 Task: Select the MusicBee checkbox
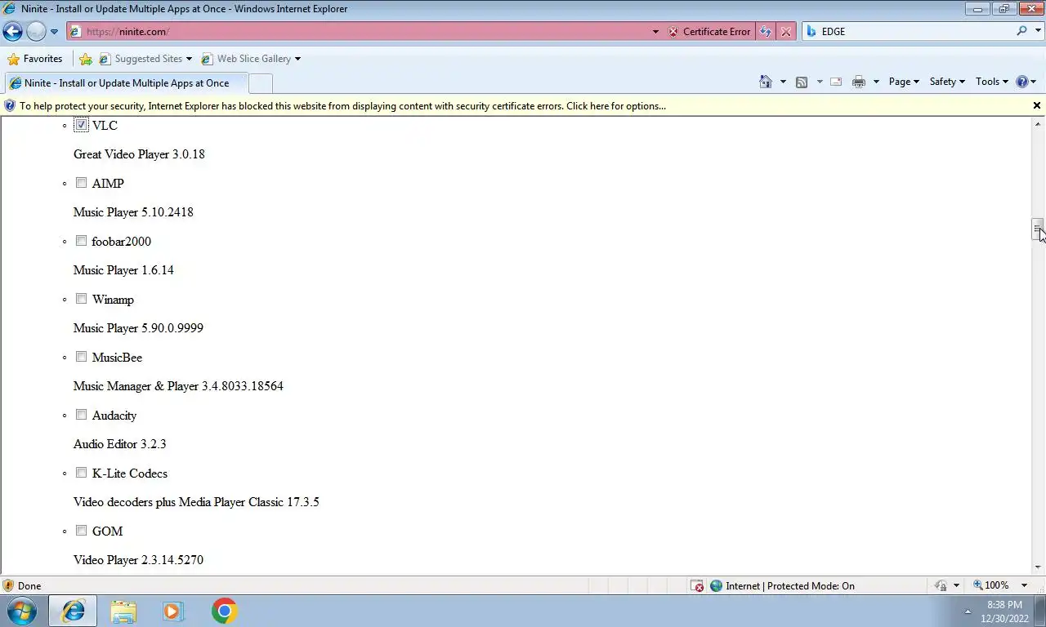pyautogui.click(x=81, y=357)
